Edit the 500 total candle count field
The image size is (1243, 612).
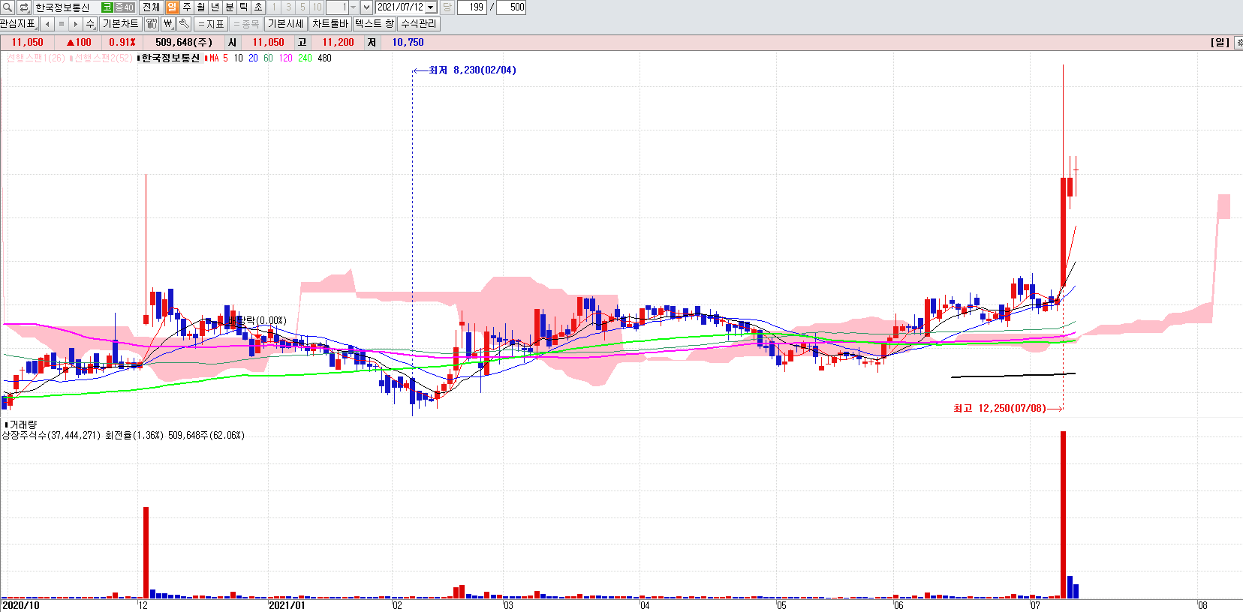[x=511, y=7]
